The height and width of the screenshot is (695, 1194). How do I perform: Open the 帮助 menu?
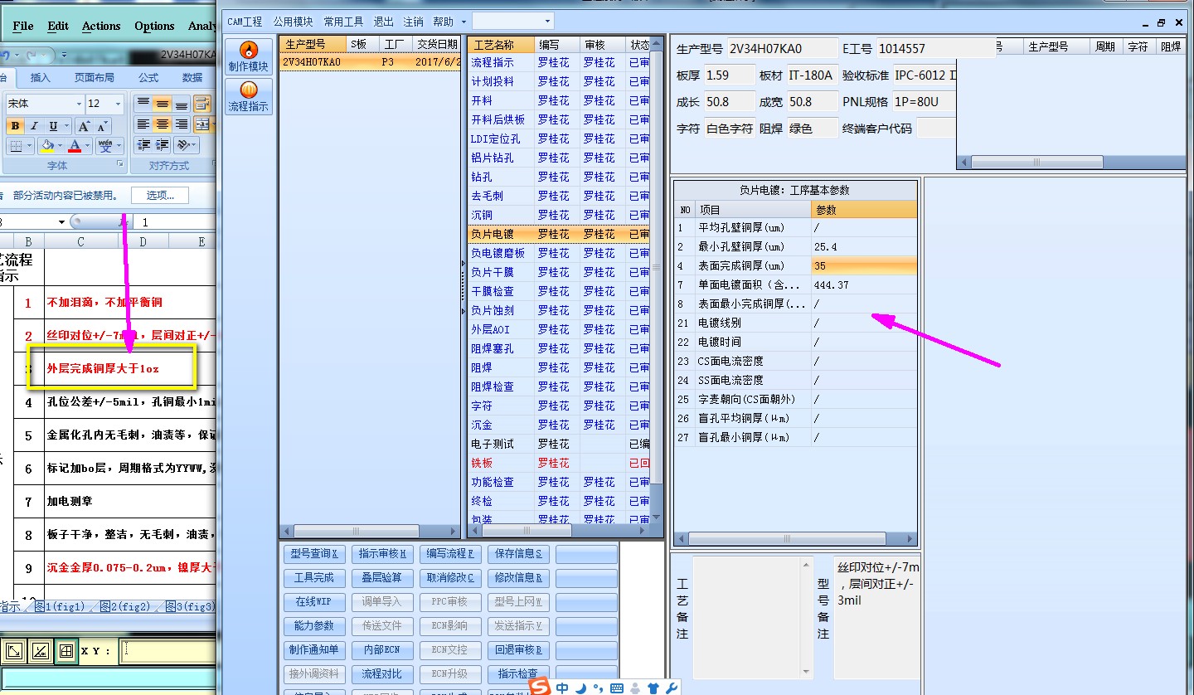pos(444,22)
